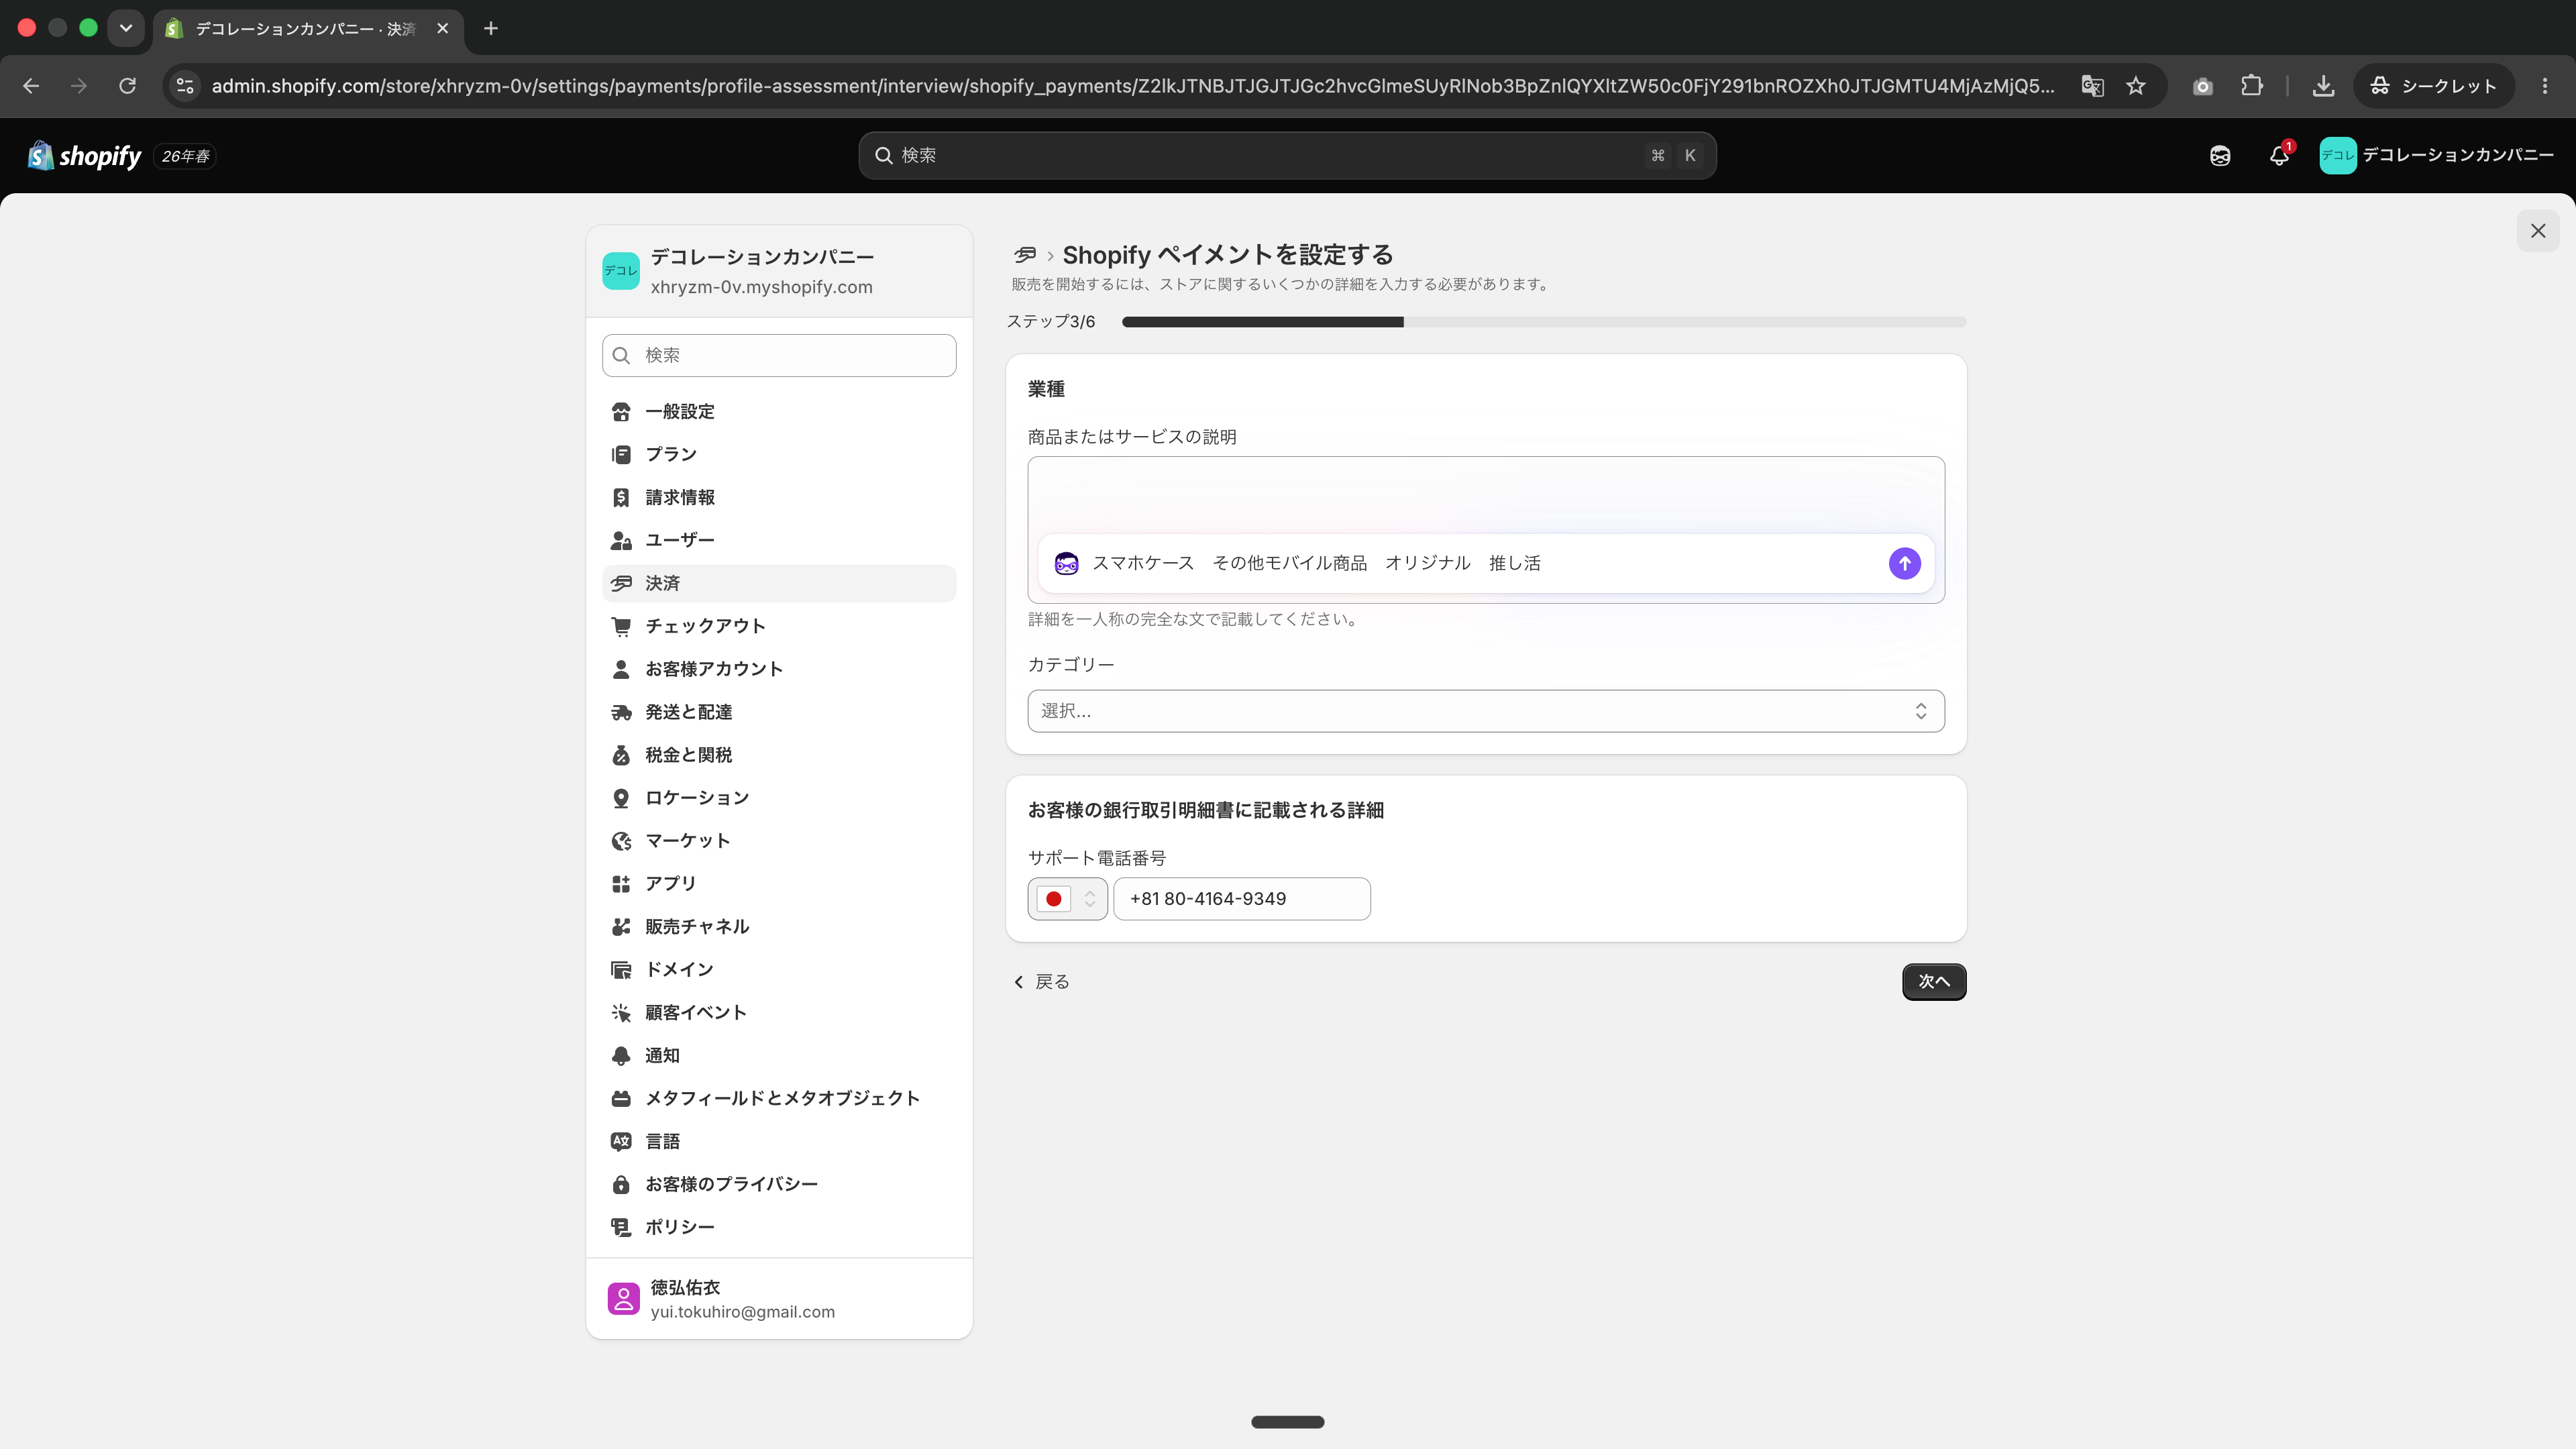Click the assistant avatar icon in description field
Viewport: 2576px width, 1449px height.
(1066, 563)
